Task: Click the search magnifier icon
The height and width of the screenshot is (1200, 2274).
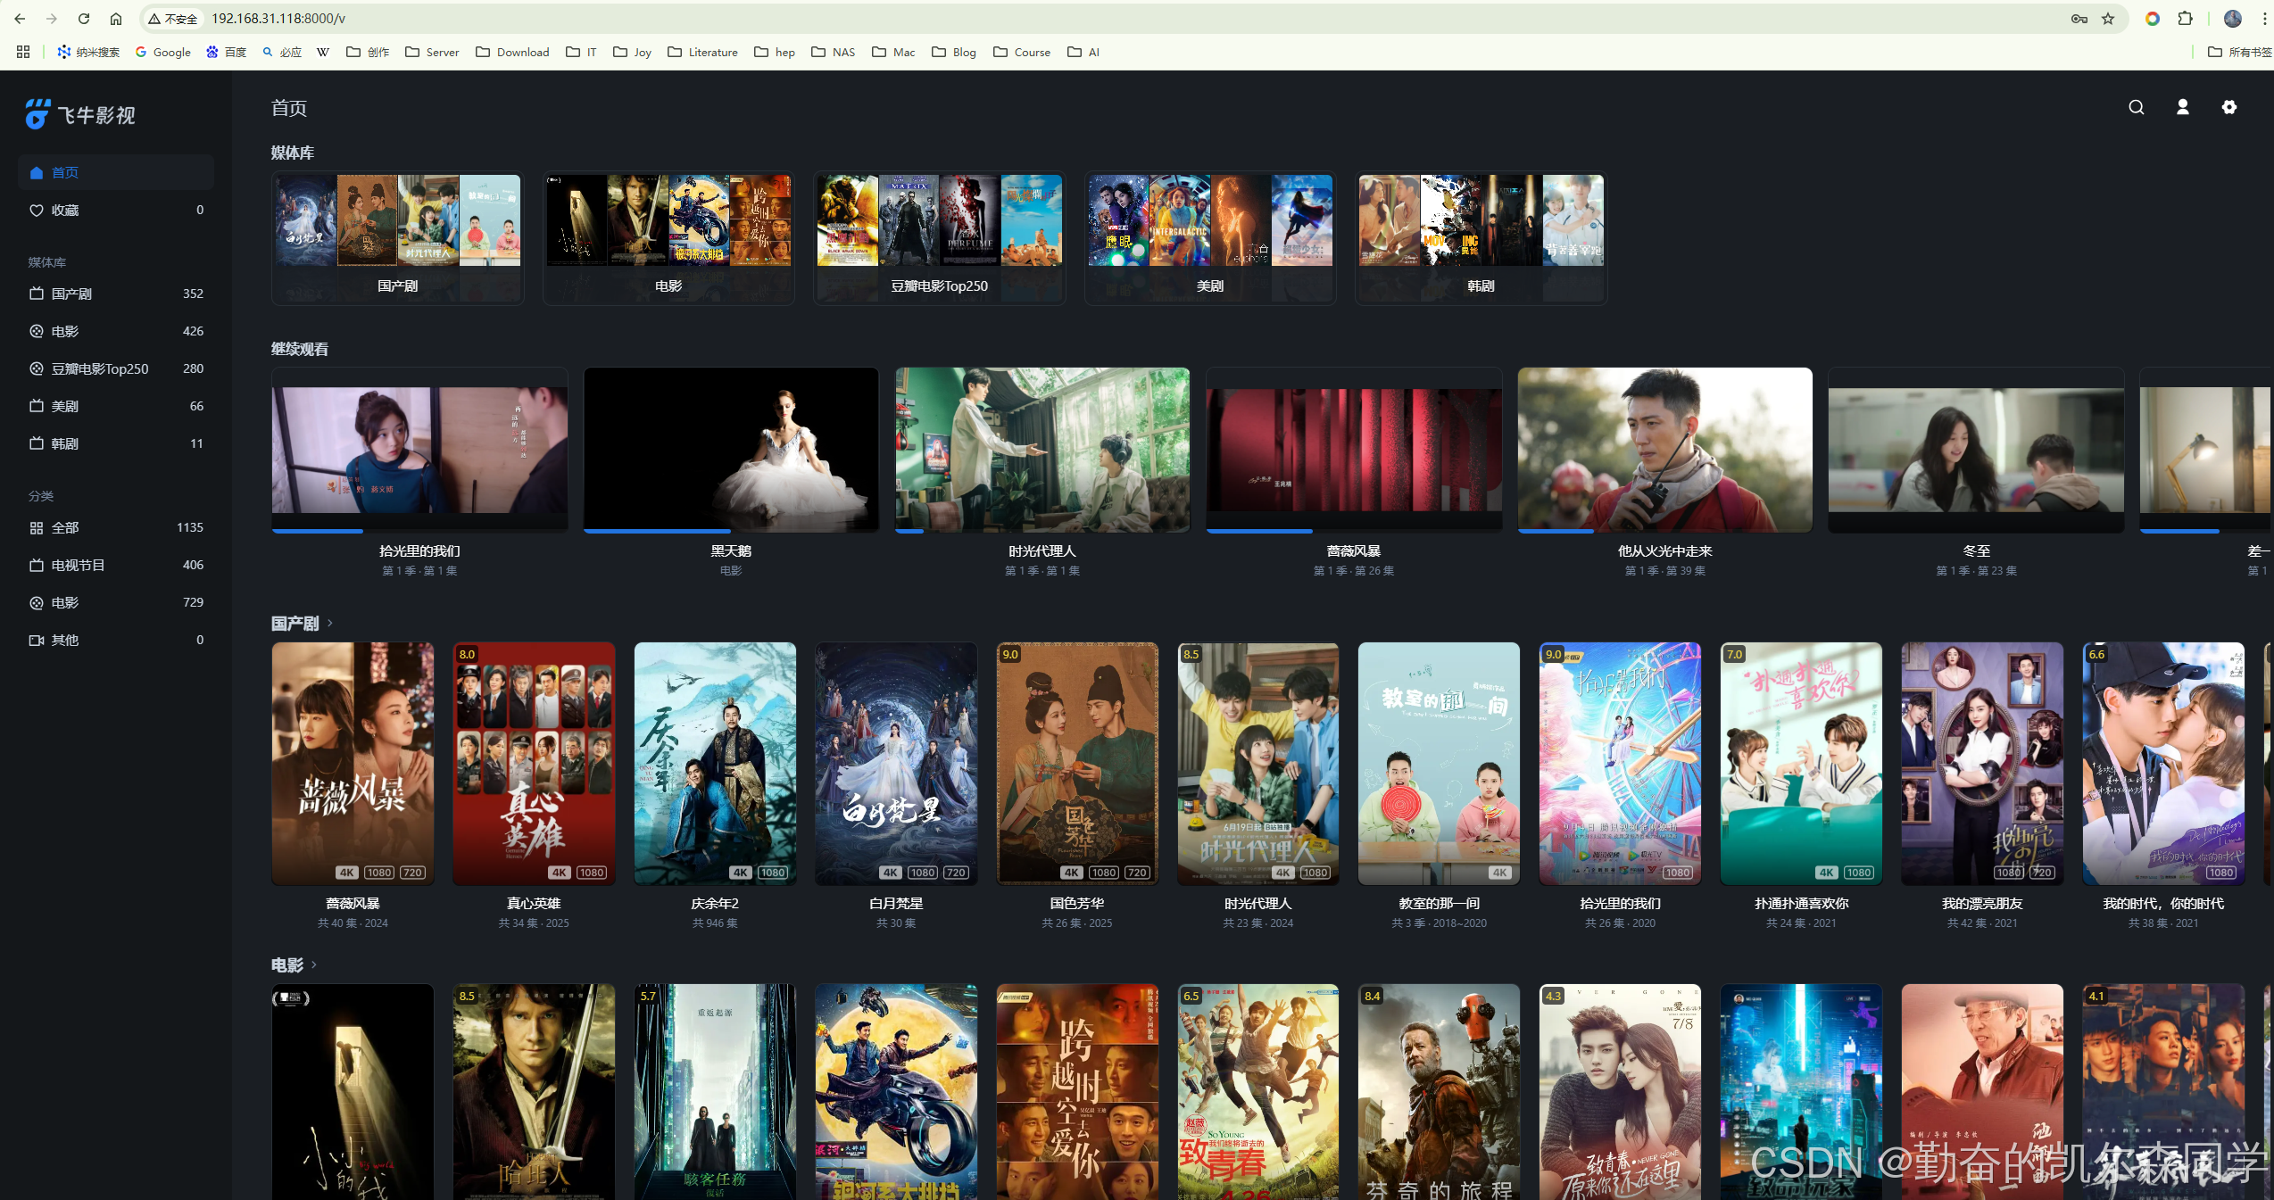Action: [2136, 107]
